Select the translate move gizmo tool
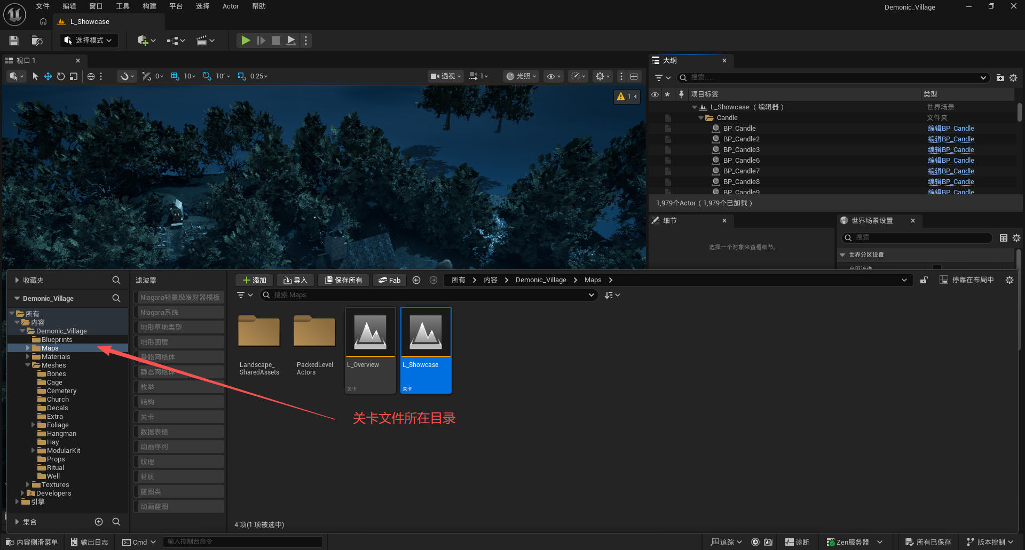Viewport: 1025px width, 550px height. coord(48,76)
